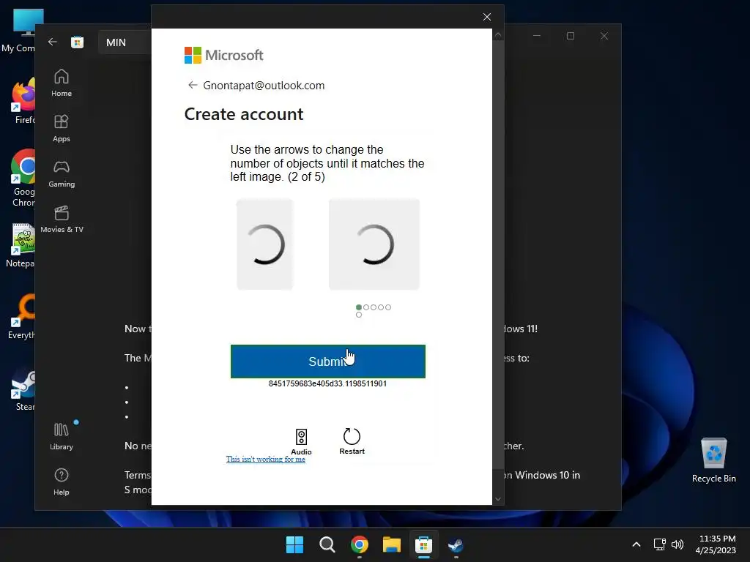This screenshot has width=750, height=562.
Task: Open Library in Store sidebar
Action: tap(62, 436)
